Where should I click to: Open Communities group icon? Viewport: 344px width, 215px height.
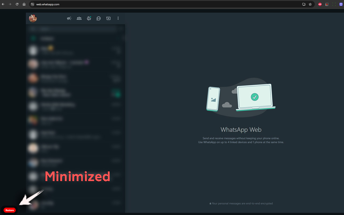pyautogui.click(x=79, y=18)
